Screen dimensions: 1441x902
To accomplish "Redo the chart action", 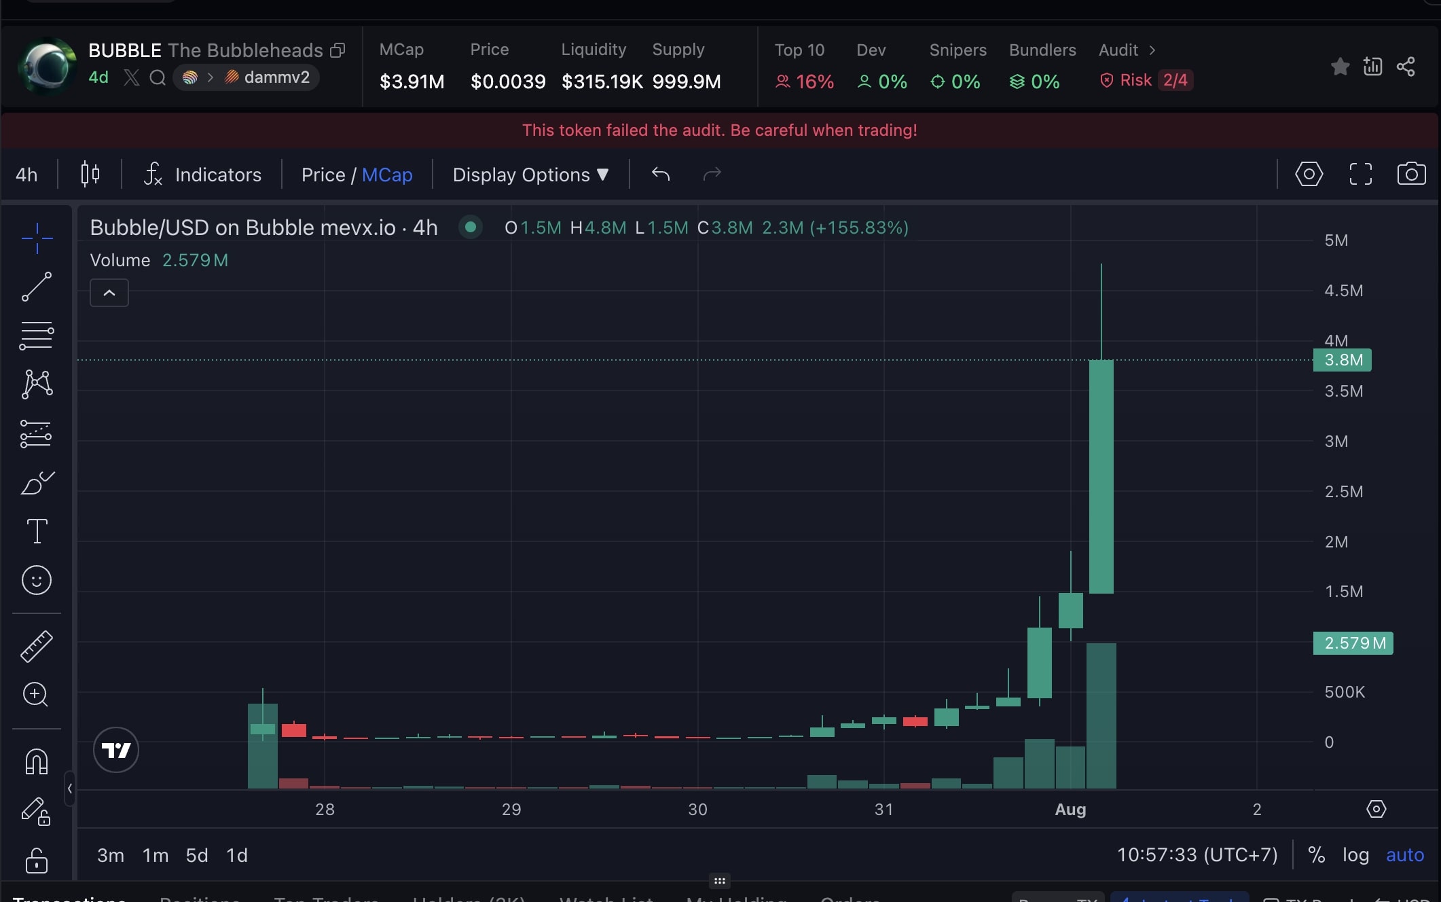I will pyautogui.click(x=712, y=174).
